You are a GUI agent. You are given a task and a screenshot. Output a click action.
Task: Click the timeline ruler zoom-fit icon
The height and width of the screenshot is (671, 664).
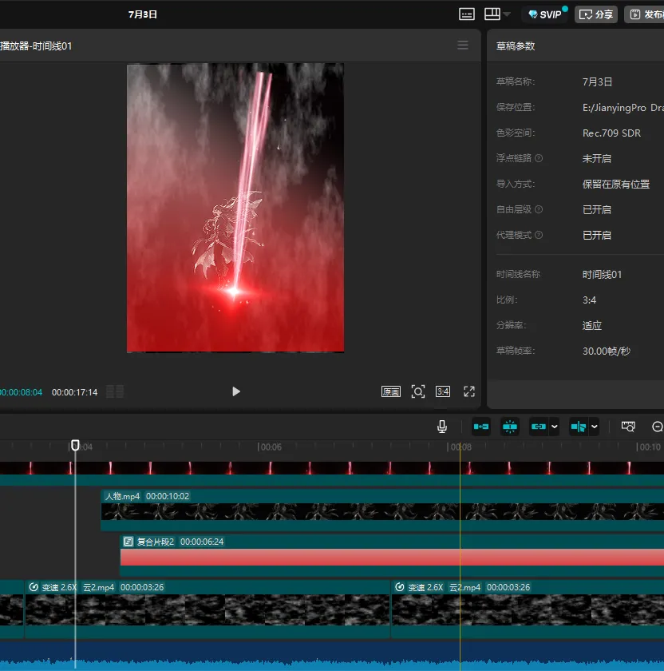coord(627,427)
